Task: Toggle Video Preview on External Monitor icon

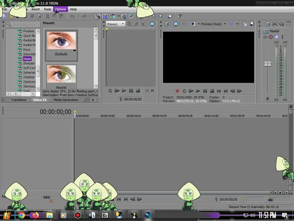Action: point(176,24)
